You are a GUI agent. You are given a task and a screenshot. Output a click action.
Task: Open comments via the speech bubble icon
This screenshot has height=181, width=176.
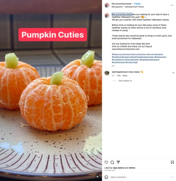[x=112, y=162]
